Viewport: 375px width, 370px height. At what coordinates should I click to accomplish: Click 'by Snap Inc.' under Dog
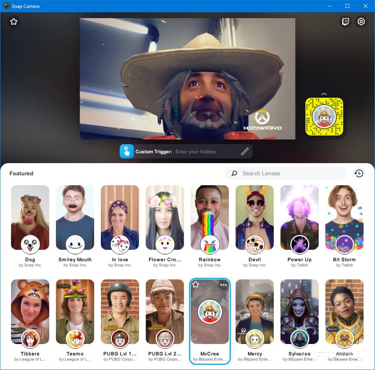click(x=30, y=265)
